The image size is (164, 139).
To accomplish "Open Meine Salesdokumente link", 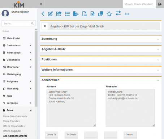I will coord(15,116).
